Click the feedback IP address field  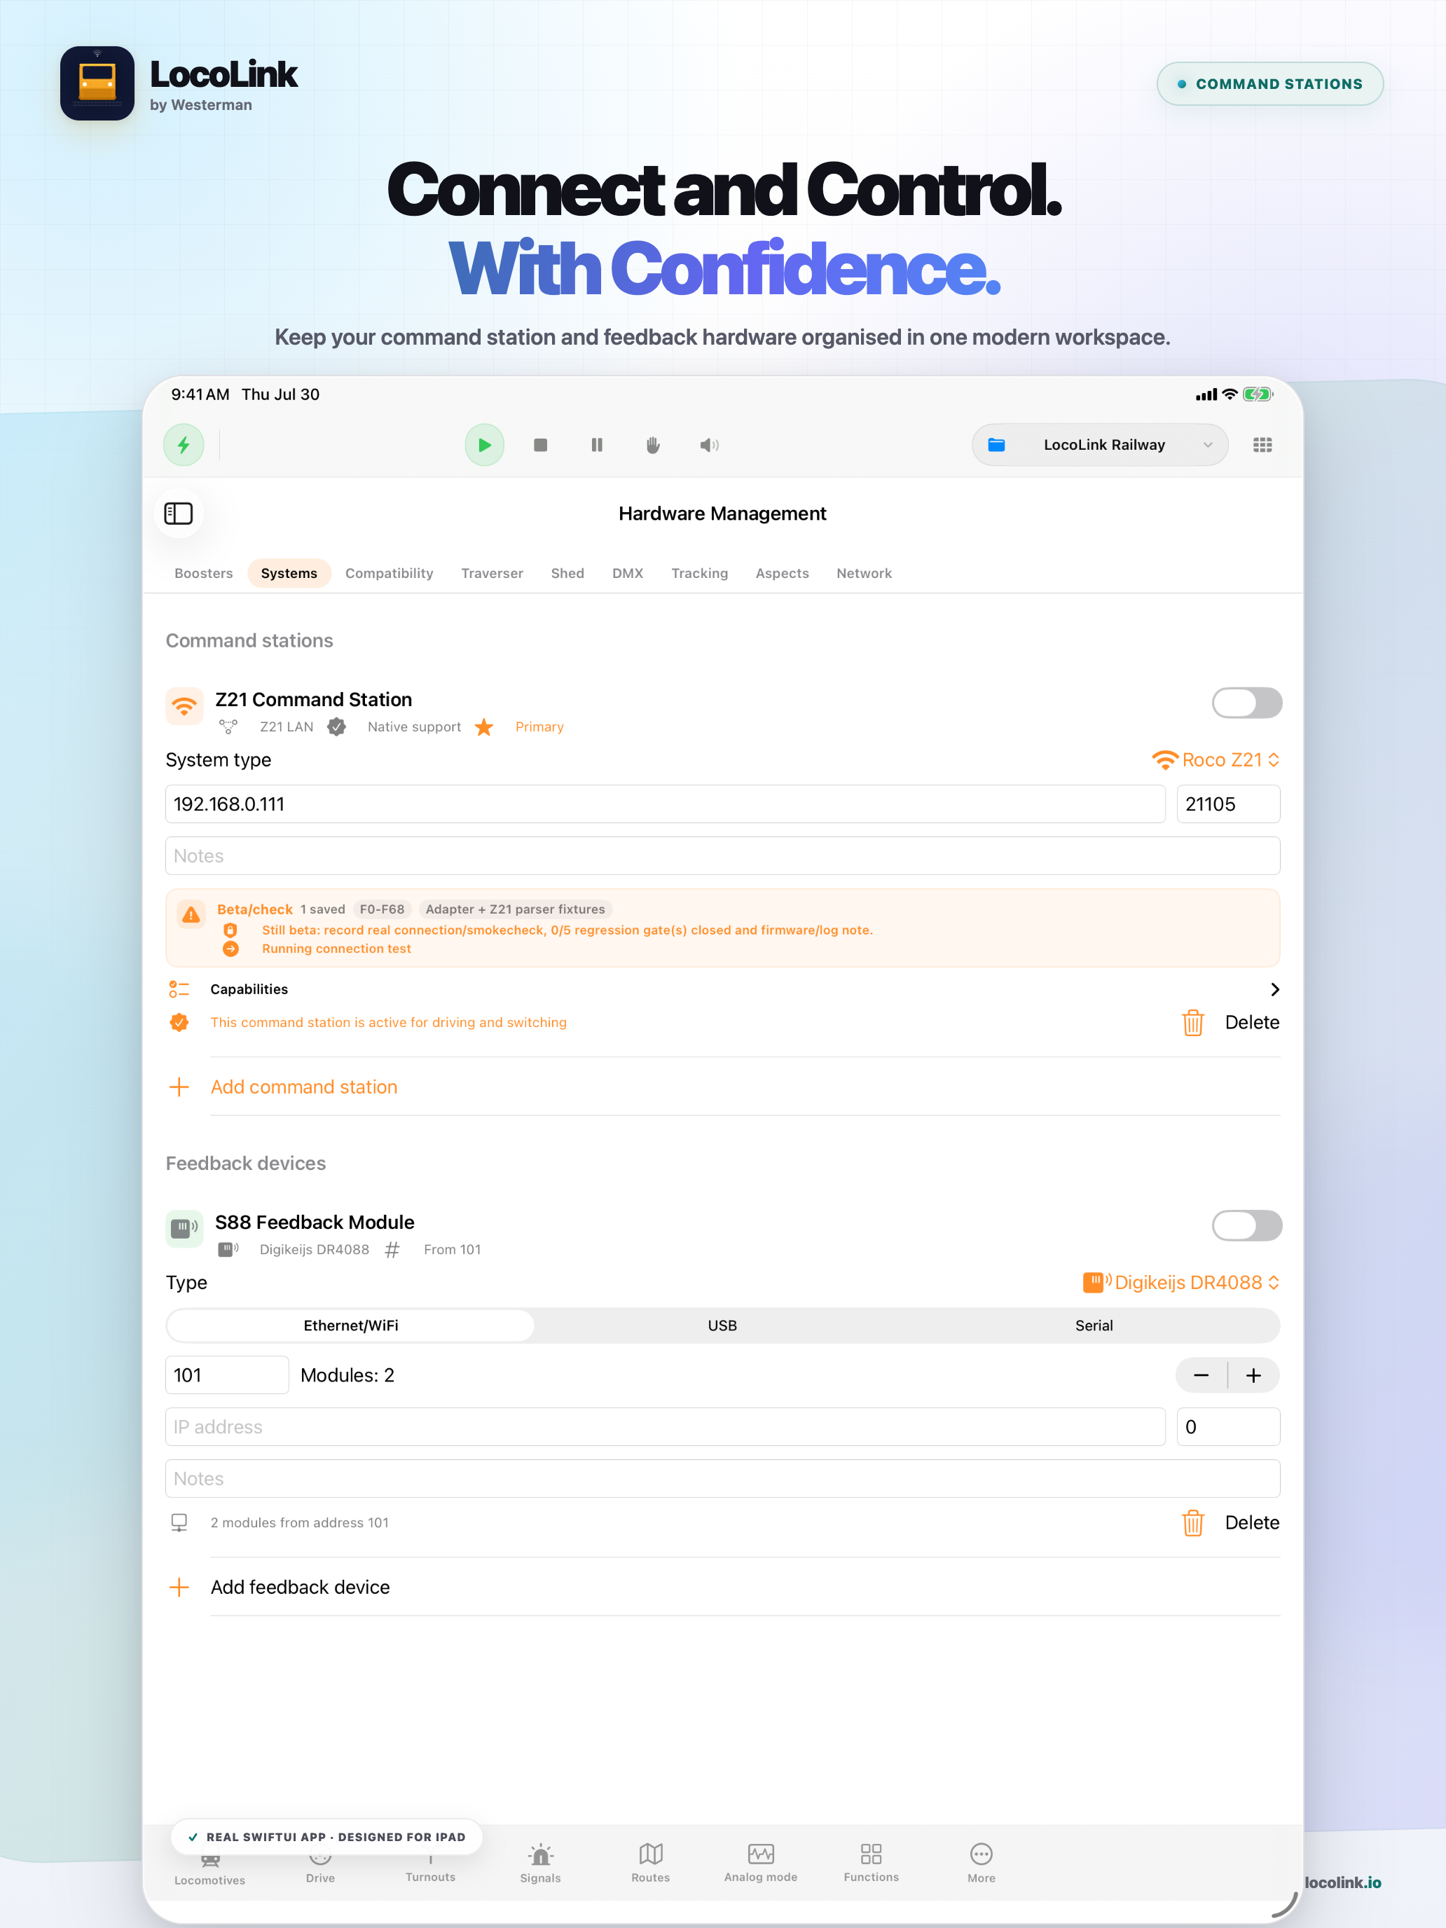click(x=665, y=1427)
